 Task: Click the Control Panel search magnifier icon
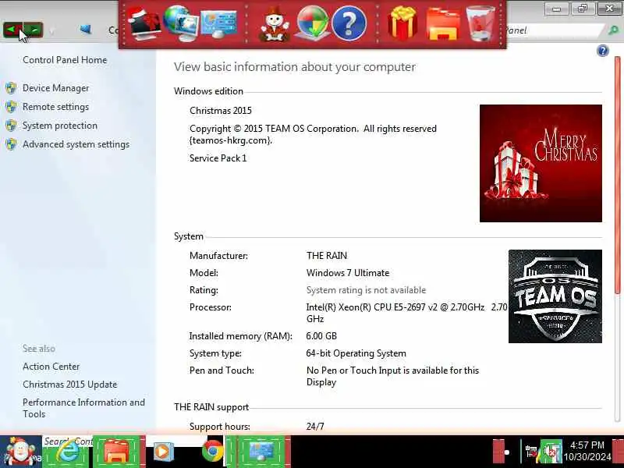coord(613,30)
